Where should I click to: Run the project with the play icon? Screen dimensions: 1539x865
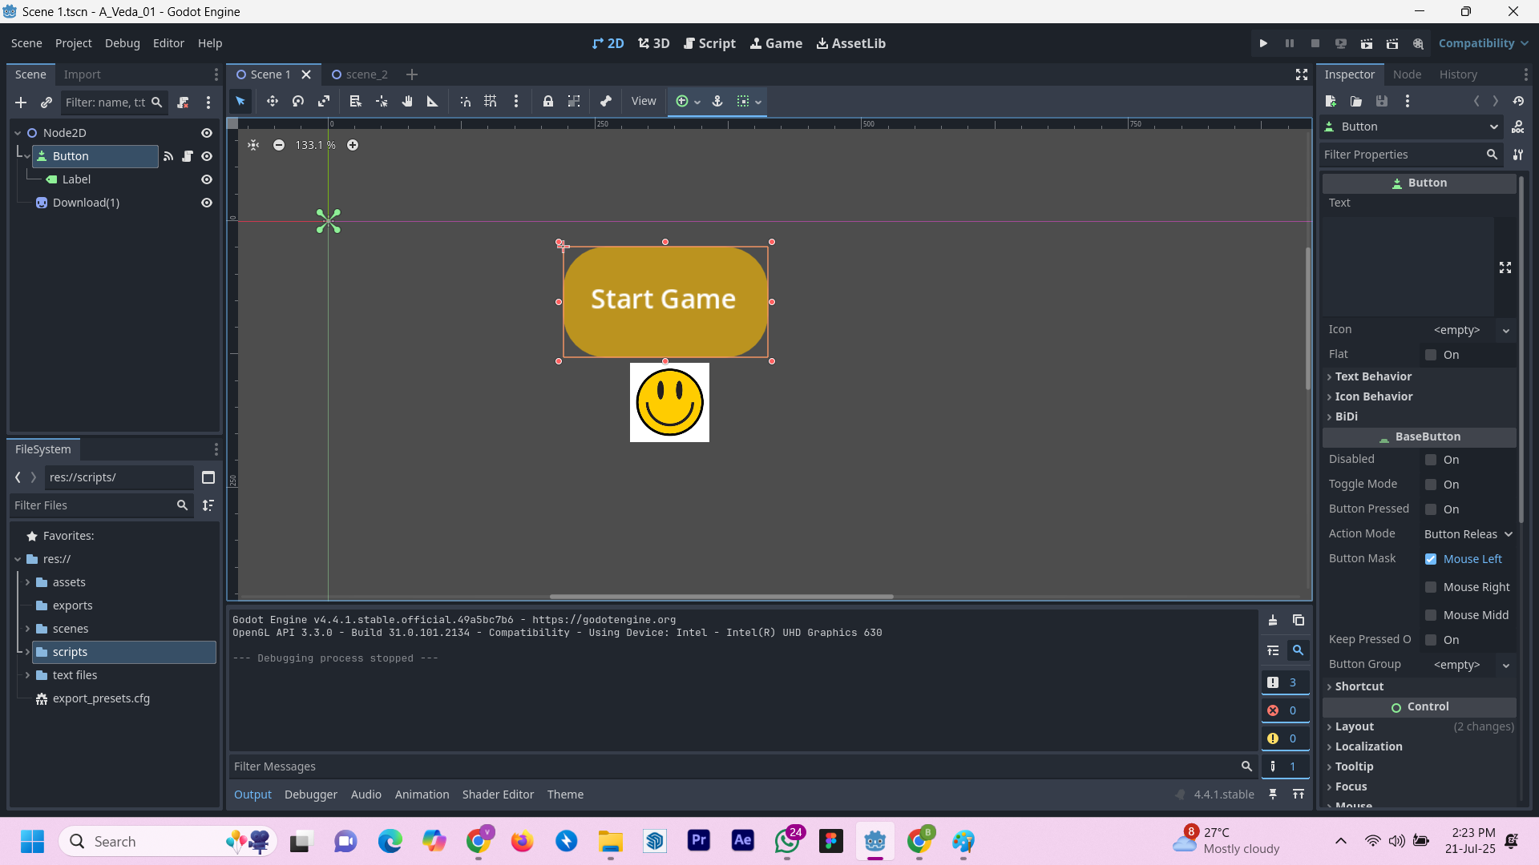pyautogui.click(x=1263, y=43)
